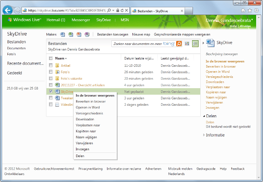This screenshot has height=182, width=263.
Task: Choose 'Delen' in context menu
Action: 80,156
